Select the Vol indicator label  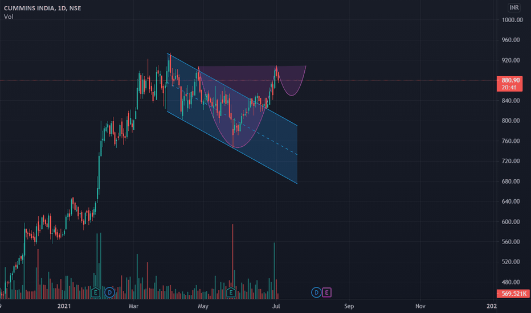point(9,17)
